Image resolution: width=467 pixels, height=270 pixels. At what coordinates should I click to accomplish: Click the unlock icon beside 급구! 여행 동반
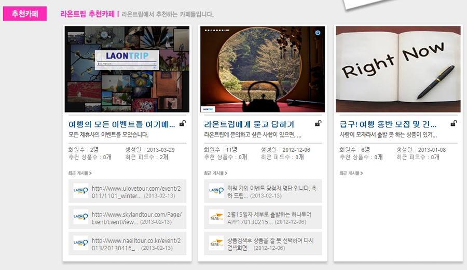click(x=454, y=123)
